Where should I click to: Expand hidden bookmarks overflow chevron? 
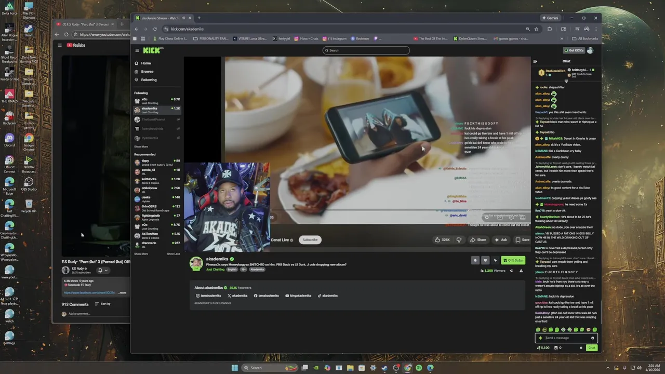pos(562,38)
